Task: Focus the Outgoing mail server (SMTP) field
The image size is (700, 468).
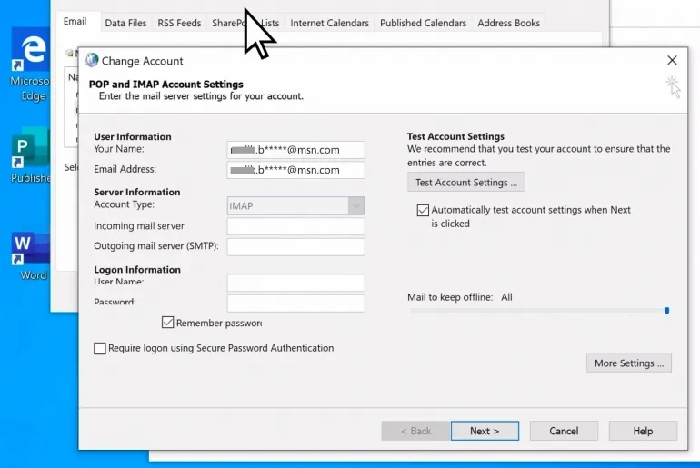Action: coord(295,247)
